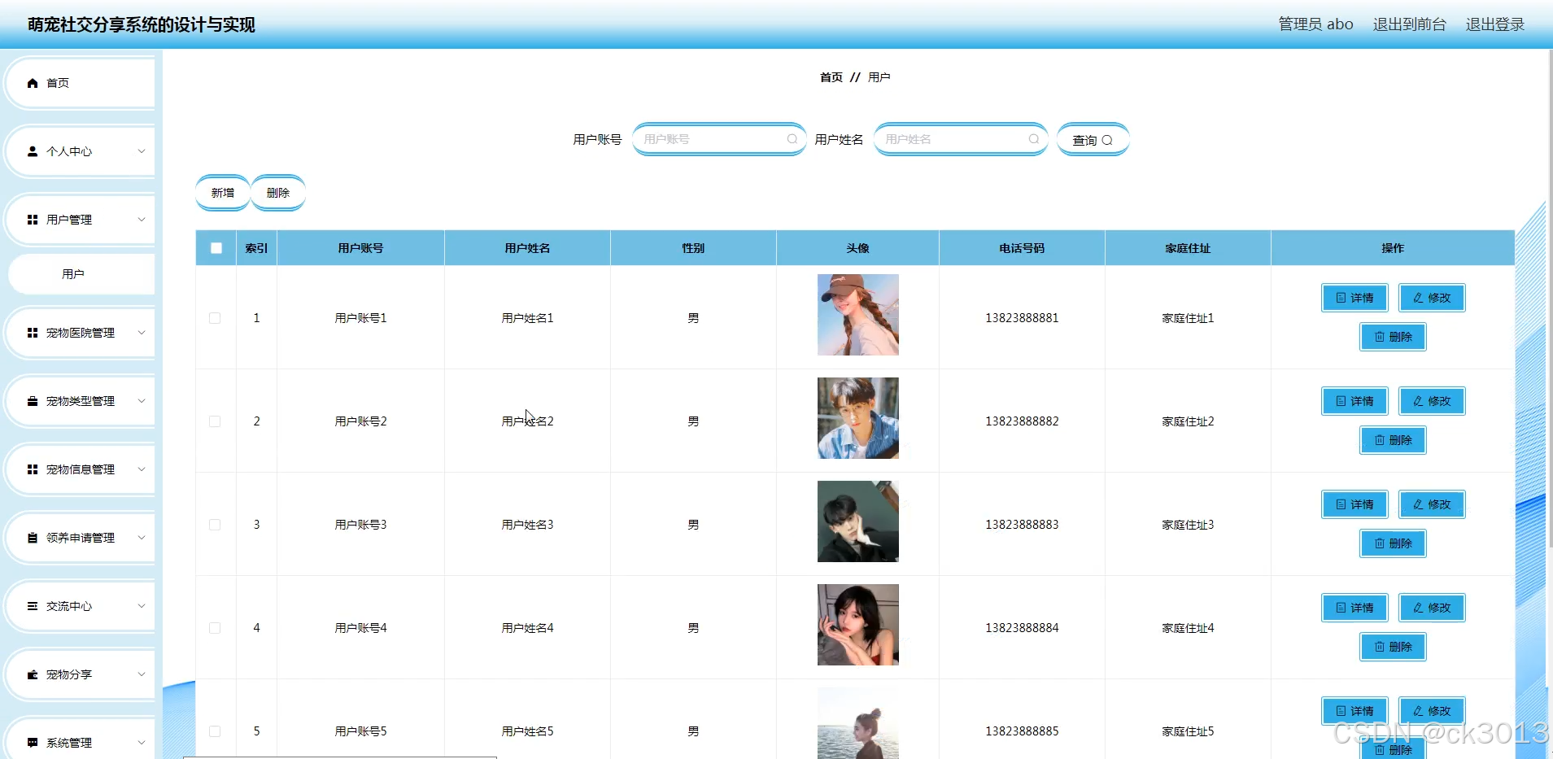The image size is (1553, 759).
Task: Click the 领养申请管理 document icon
Action: 33,537
